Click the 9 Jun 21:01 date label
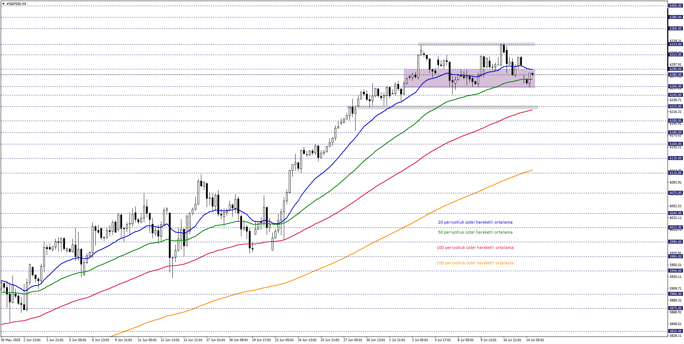This screenshot has width=684, height=344. click(x=124, y=340)
